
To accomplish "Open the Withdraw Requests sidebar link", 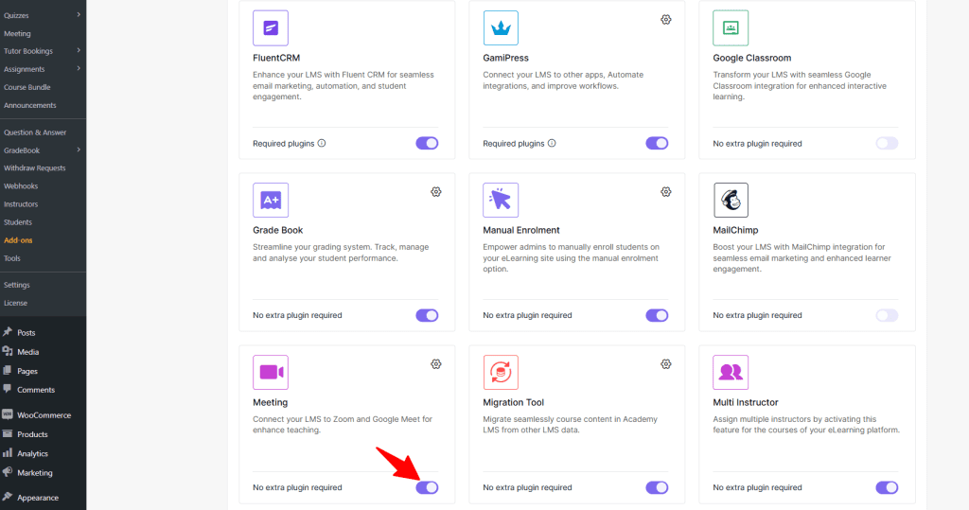I will (x=35, y=168).
